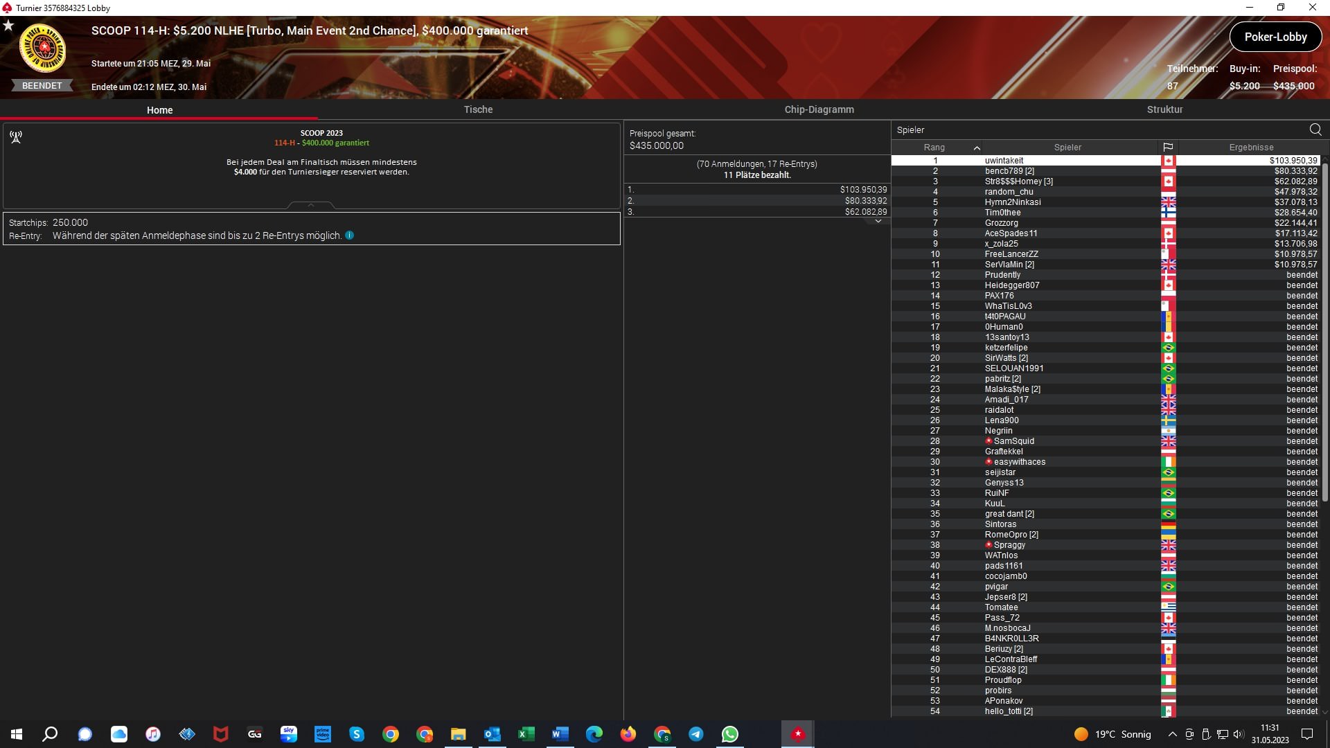The image size is (1330, 748).
Task: Launch Firefox from the taskbar
Action: tap(628, 734)
